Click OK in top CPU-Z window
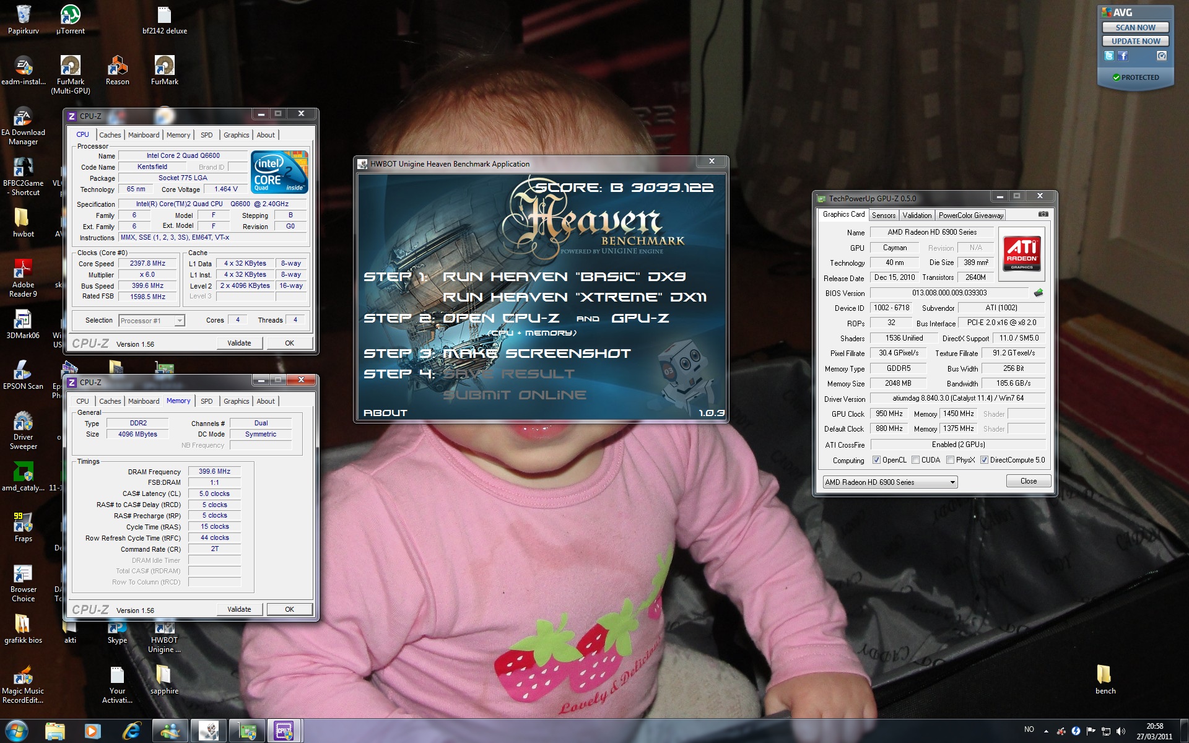 pyautogui.click(x=289, y=343)
